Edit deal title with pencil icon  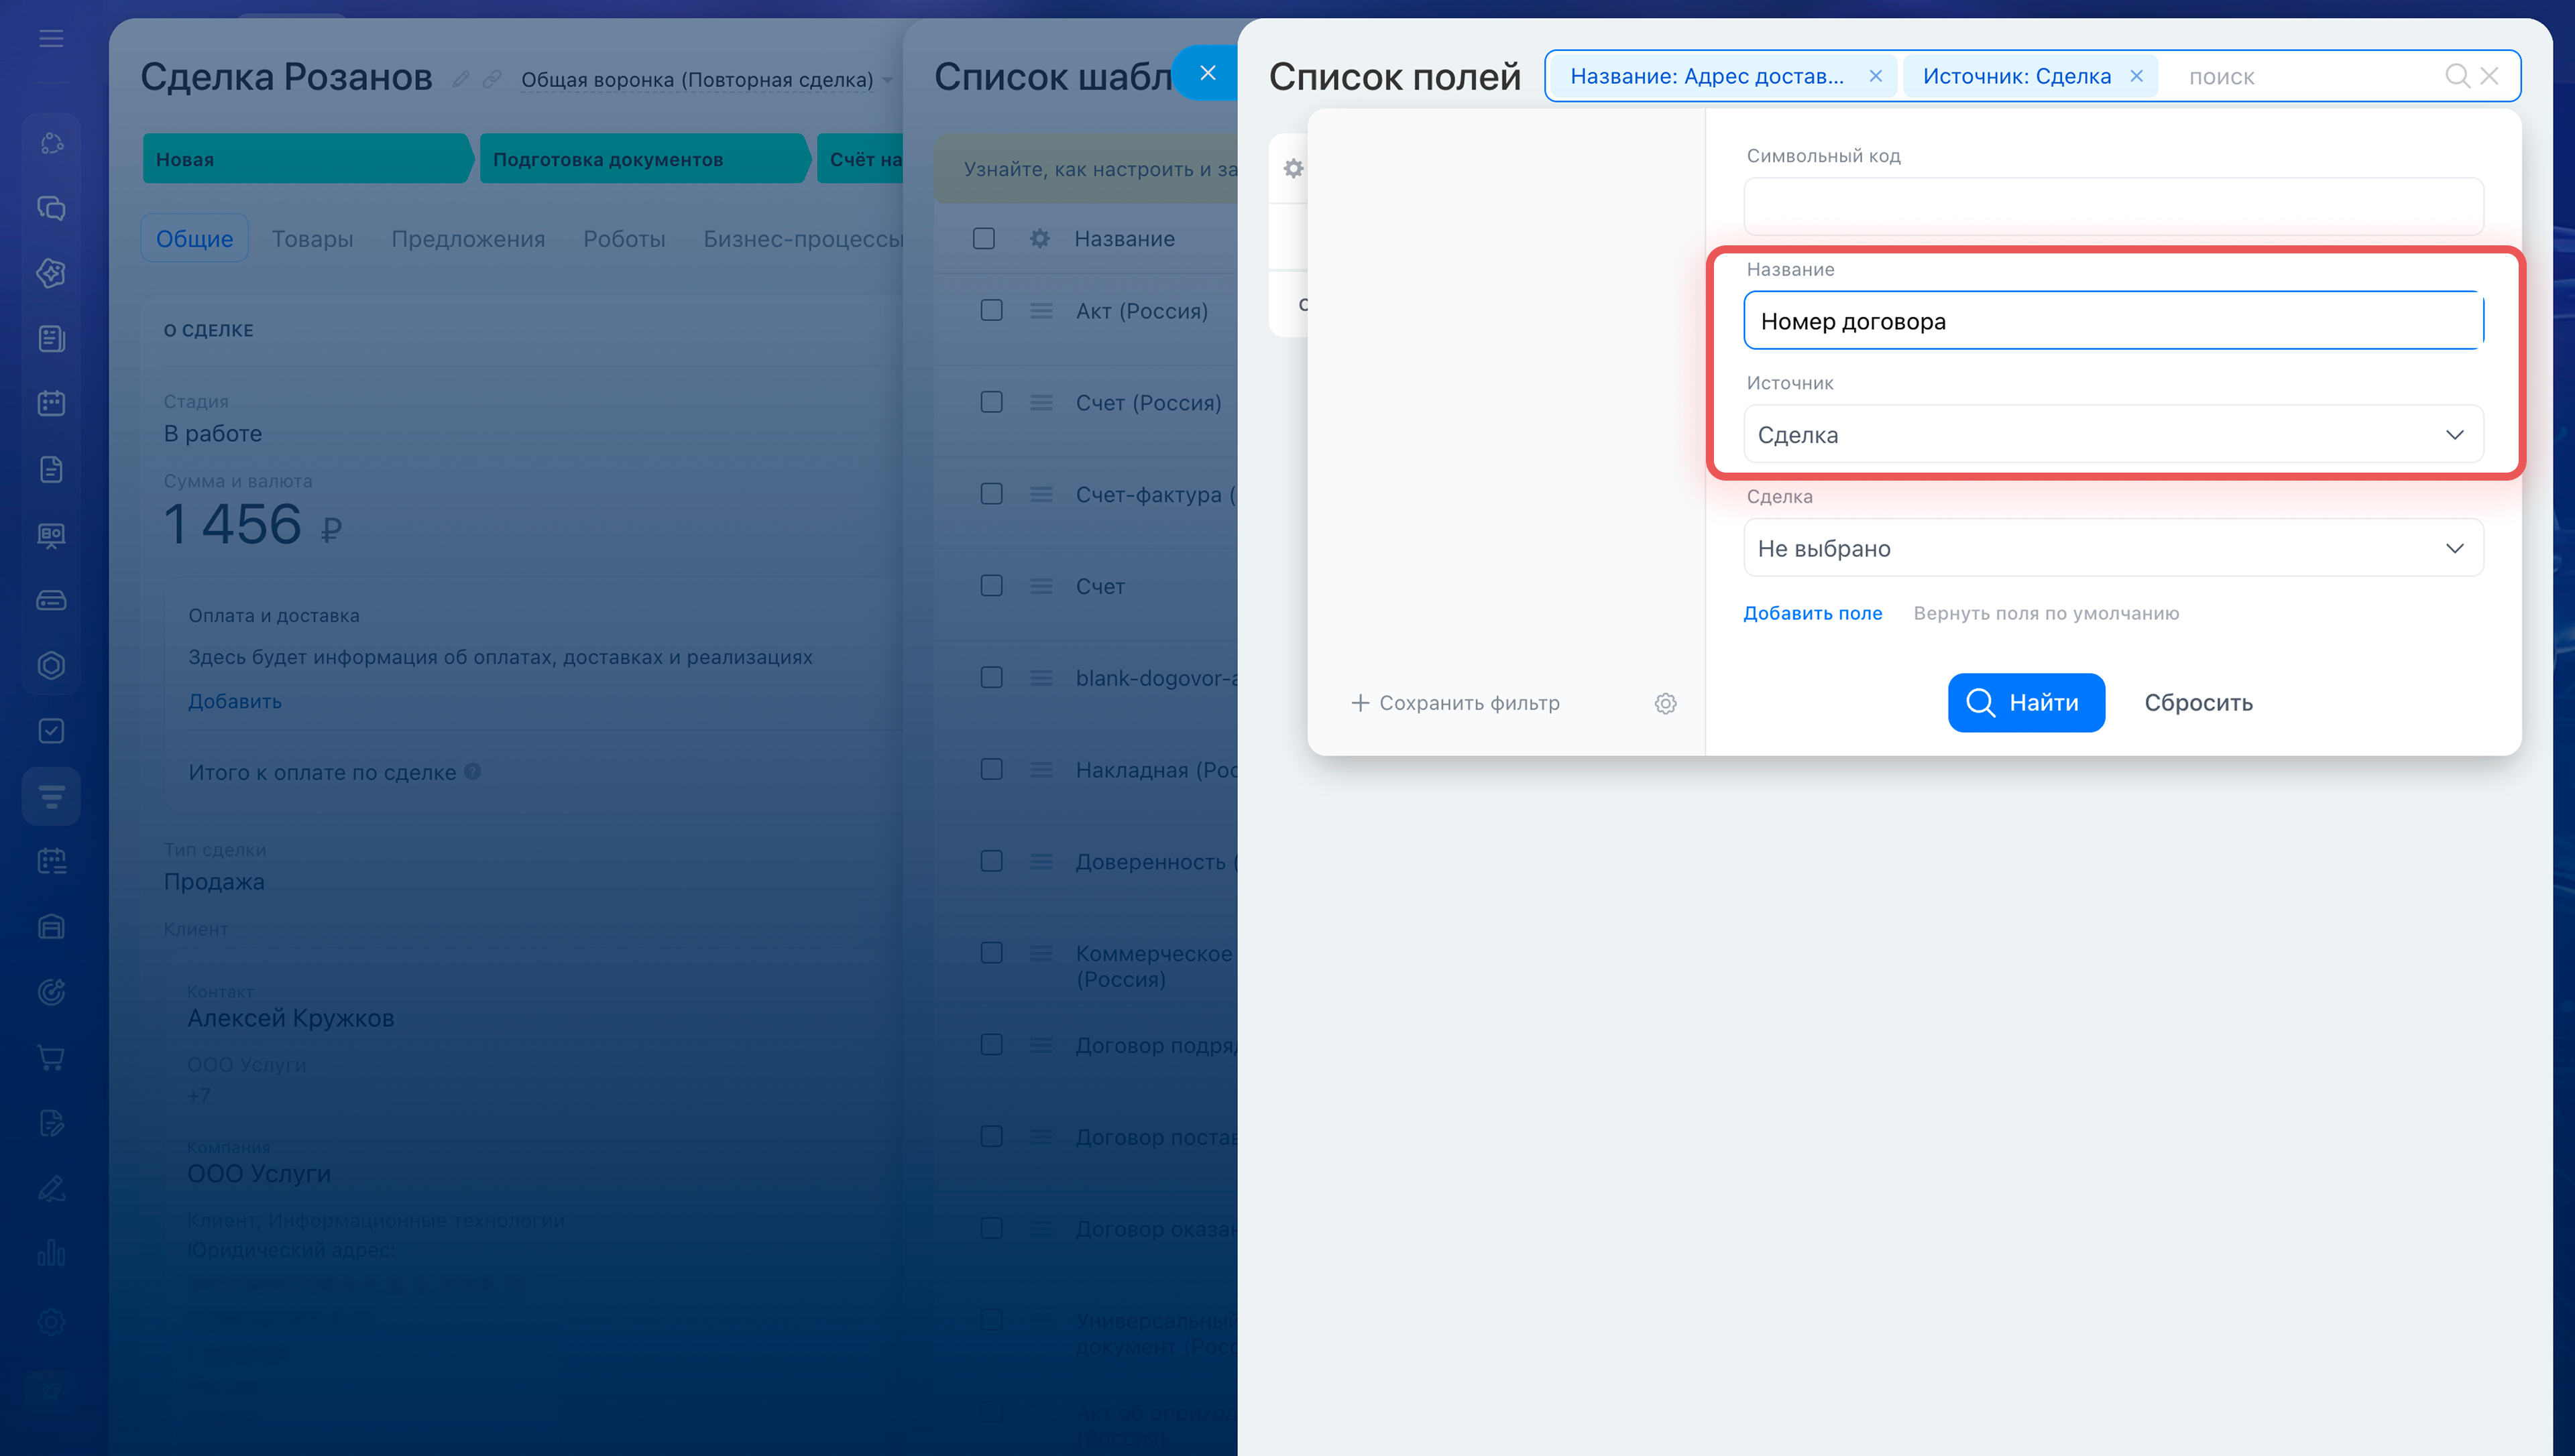coord(461,79)
